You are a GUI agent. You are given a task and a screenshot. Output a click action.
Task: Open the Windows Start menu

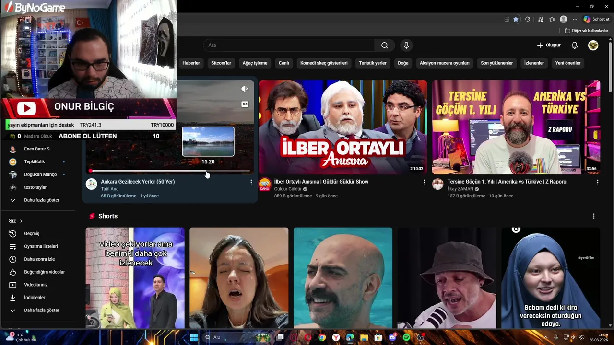(194, 337)
